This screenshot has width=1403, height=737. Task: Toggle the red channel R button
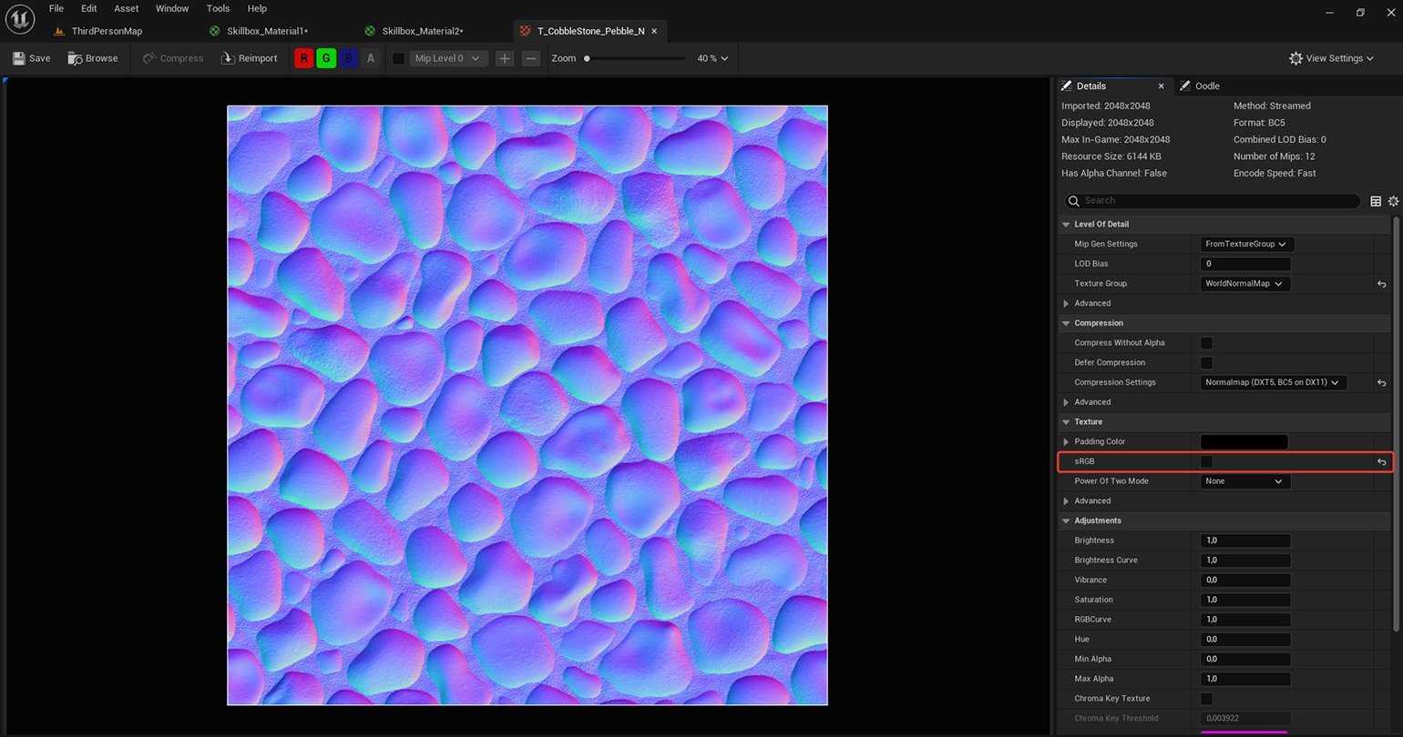coord(303,58)
